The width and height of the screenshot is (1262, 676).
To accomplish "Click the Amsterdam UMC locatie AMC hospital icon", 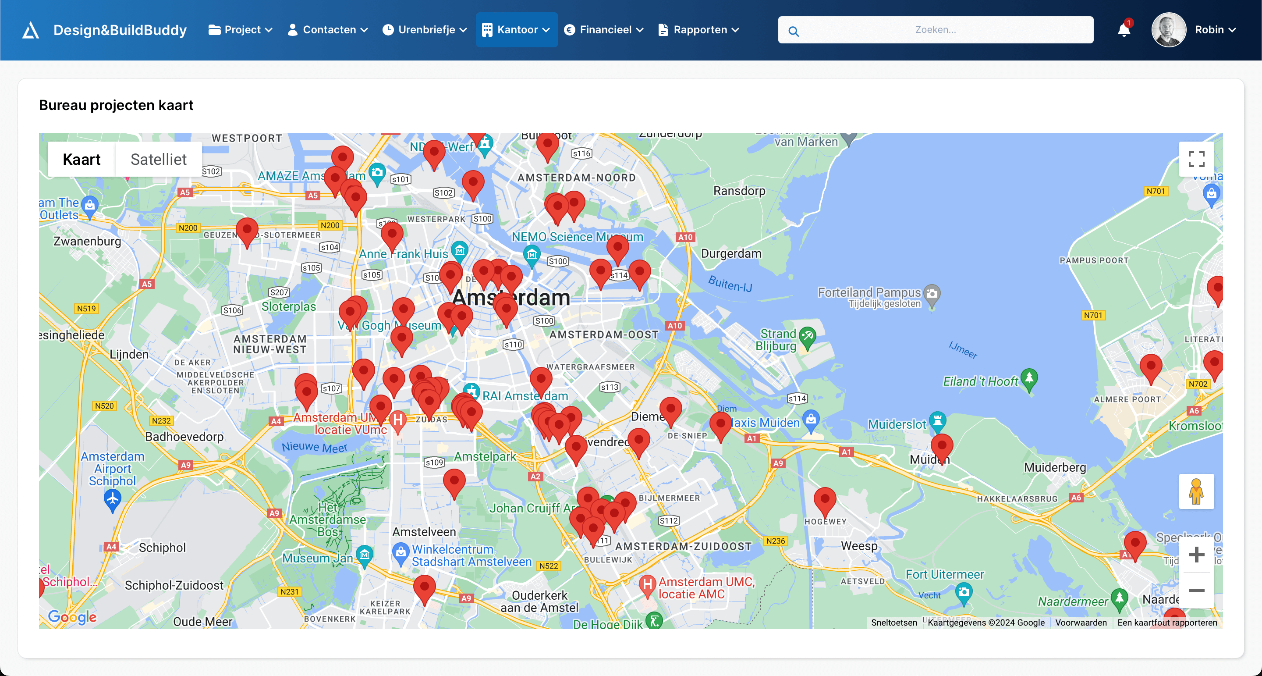I will tap(647, 586).
